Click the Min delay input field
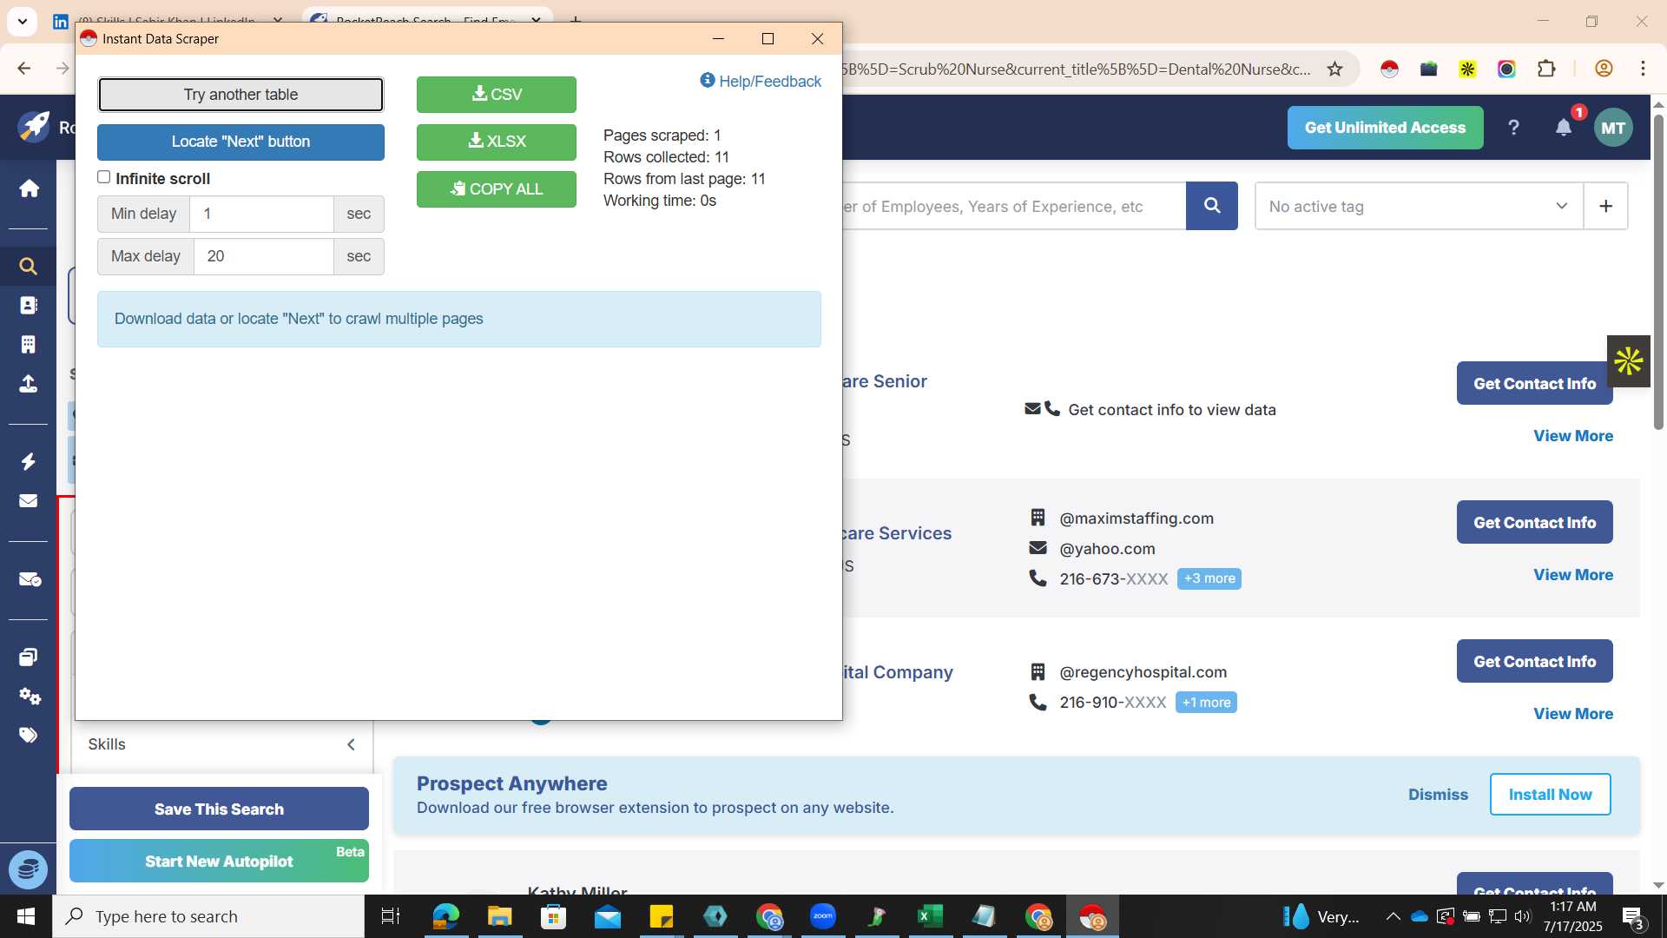 point(261,214)
